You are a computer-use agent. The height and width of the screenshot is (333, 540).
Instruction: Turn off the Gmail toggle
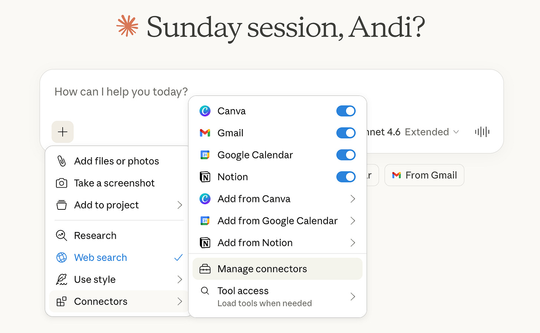click(x=346, y=133)
